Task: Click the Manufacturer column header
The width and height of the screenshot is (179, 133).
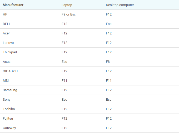Action: pyautogui.click(x=13, y=5)
